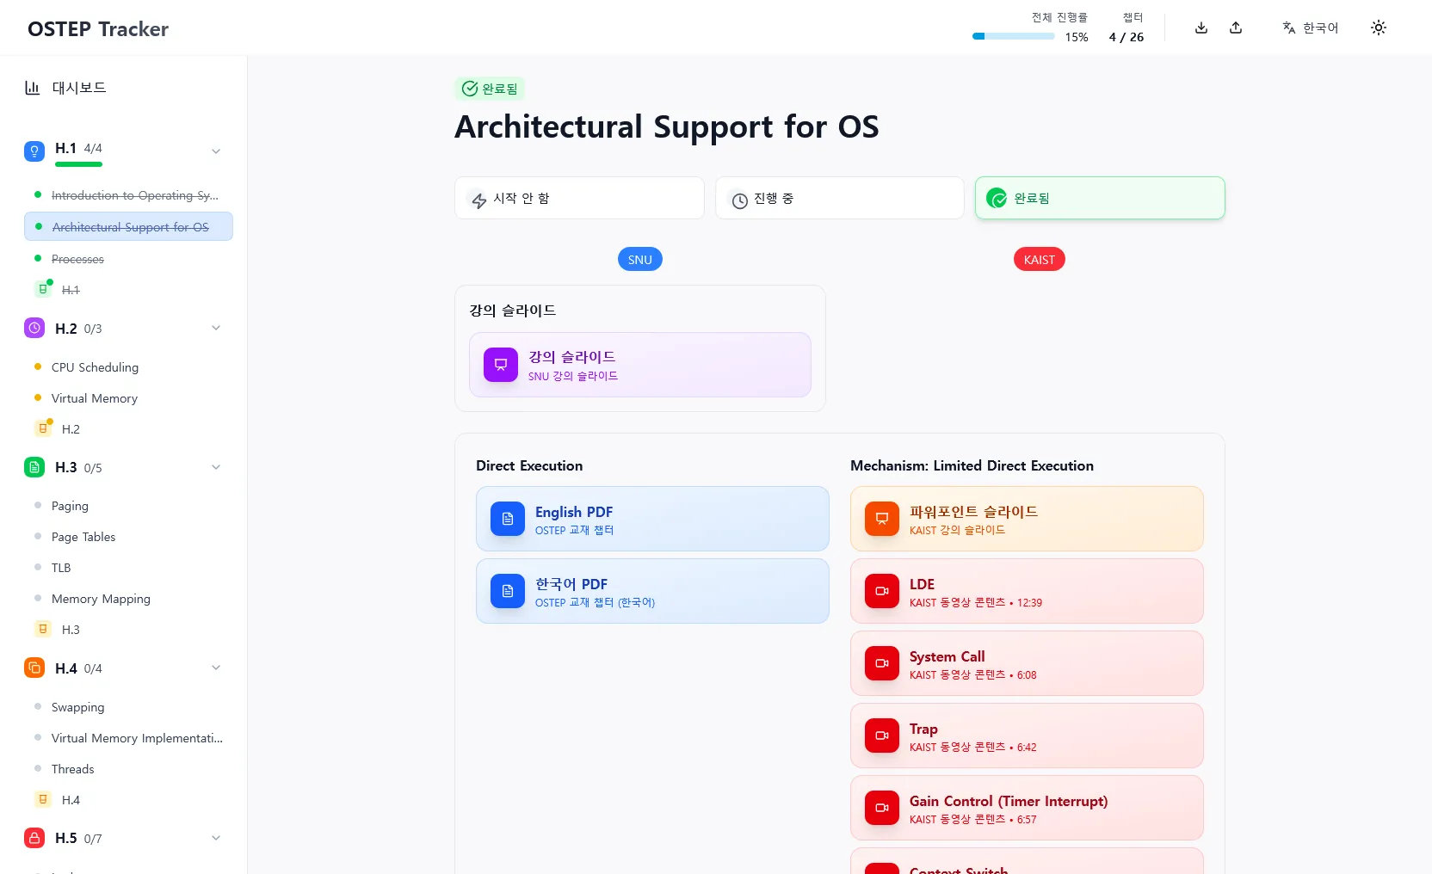Toggle the light/dark theme sun icon
This screenshot has height=874, width=1432.
tap(1379, 28)
